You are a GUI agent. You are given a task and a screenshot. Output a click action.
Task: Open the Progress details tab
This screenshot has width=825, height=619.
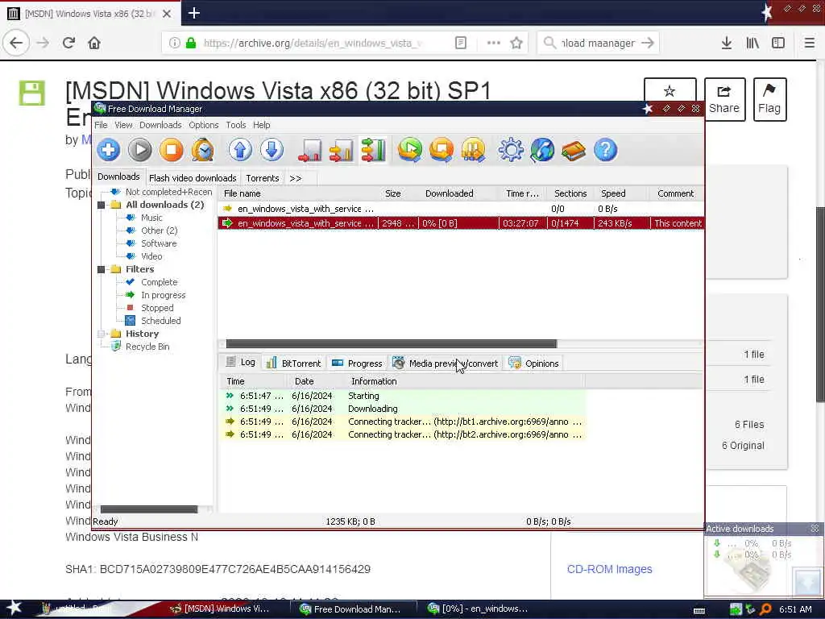pyautogui.click(x=357, y=364)
